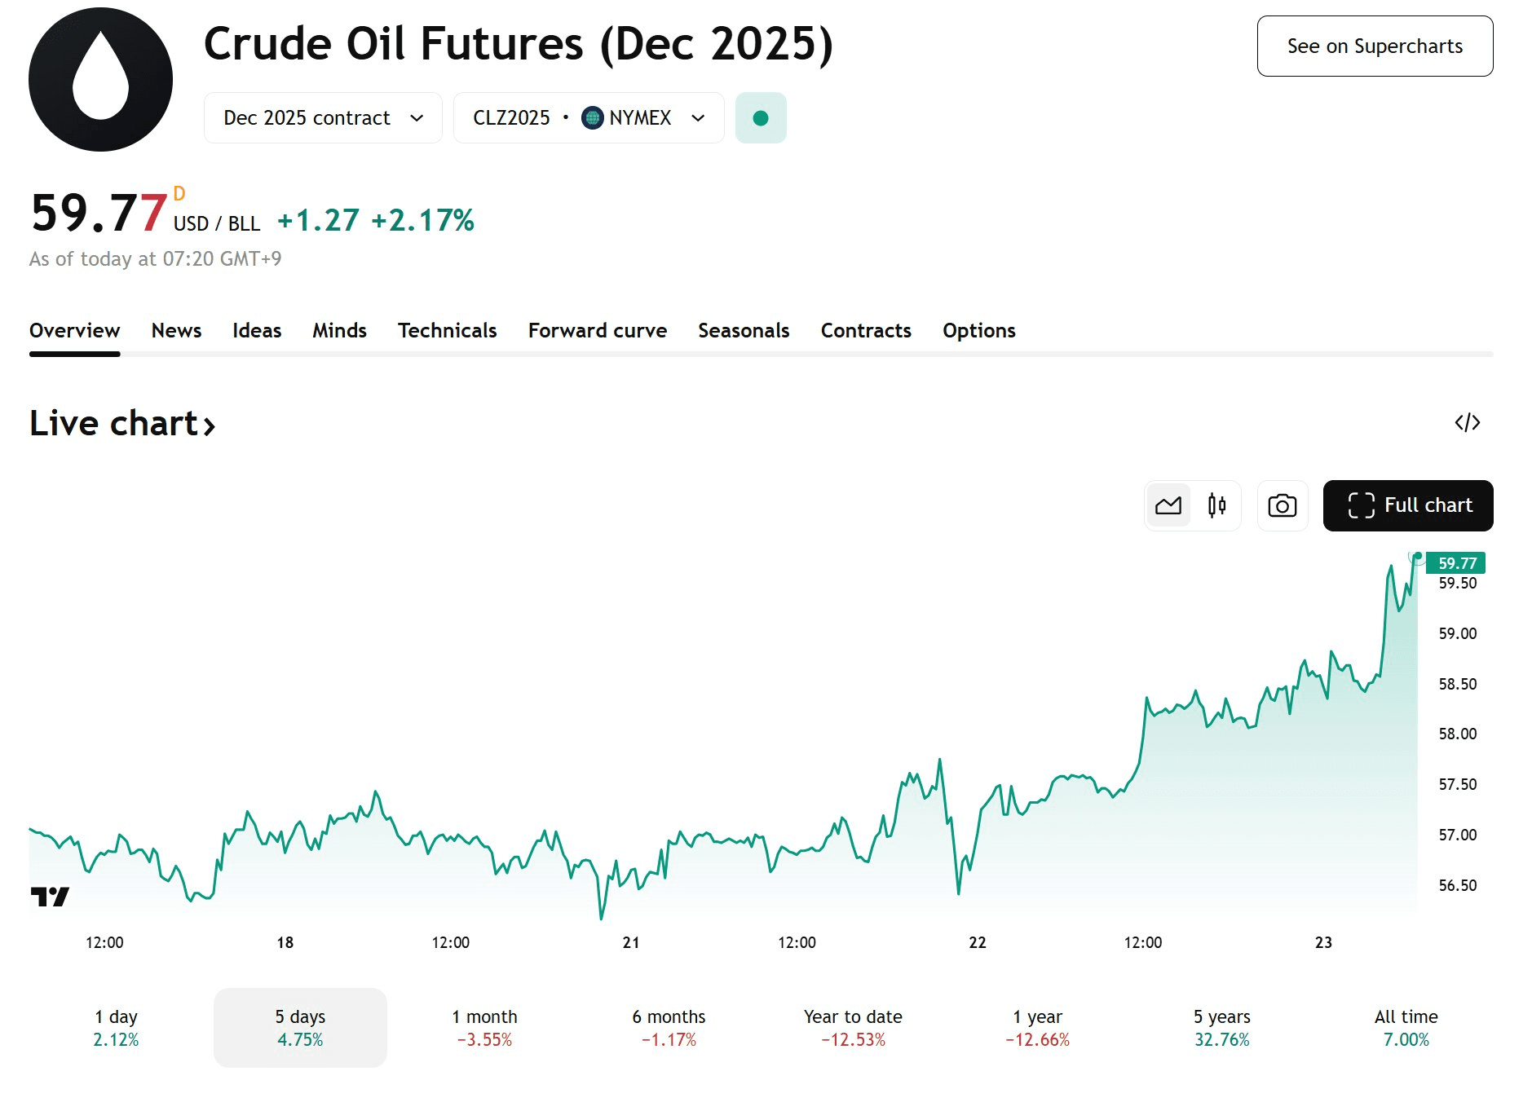The height and width of the screenshot is (1111, 1532).
Task: Select the All time range
Action: (x=1406, y=1027)
